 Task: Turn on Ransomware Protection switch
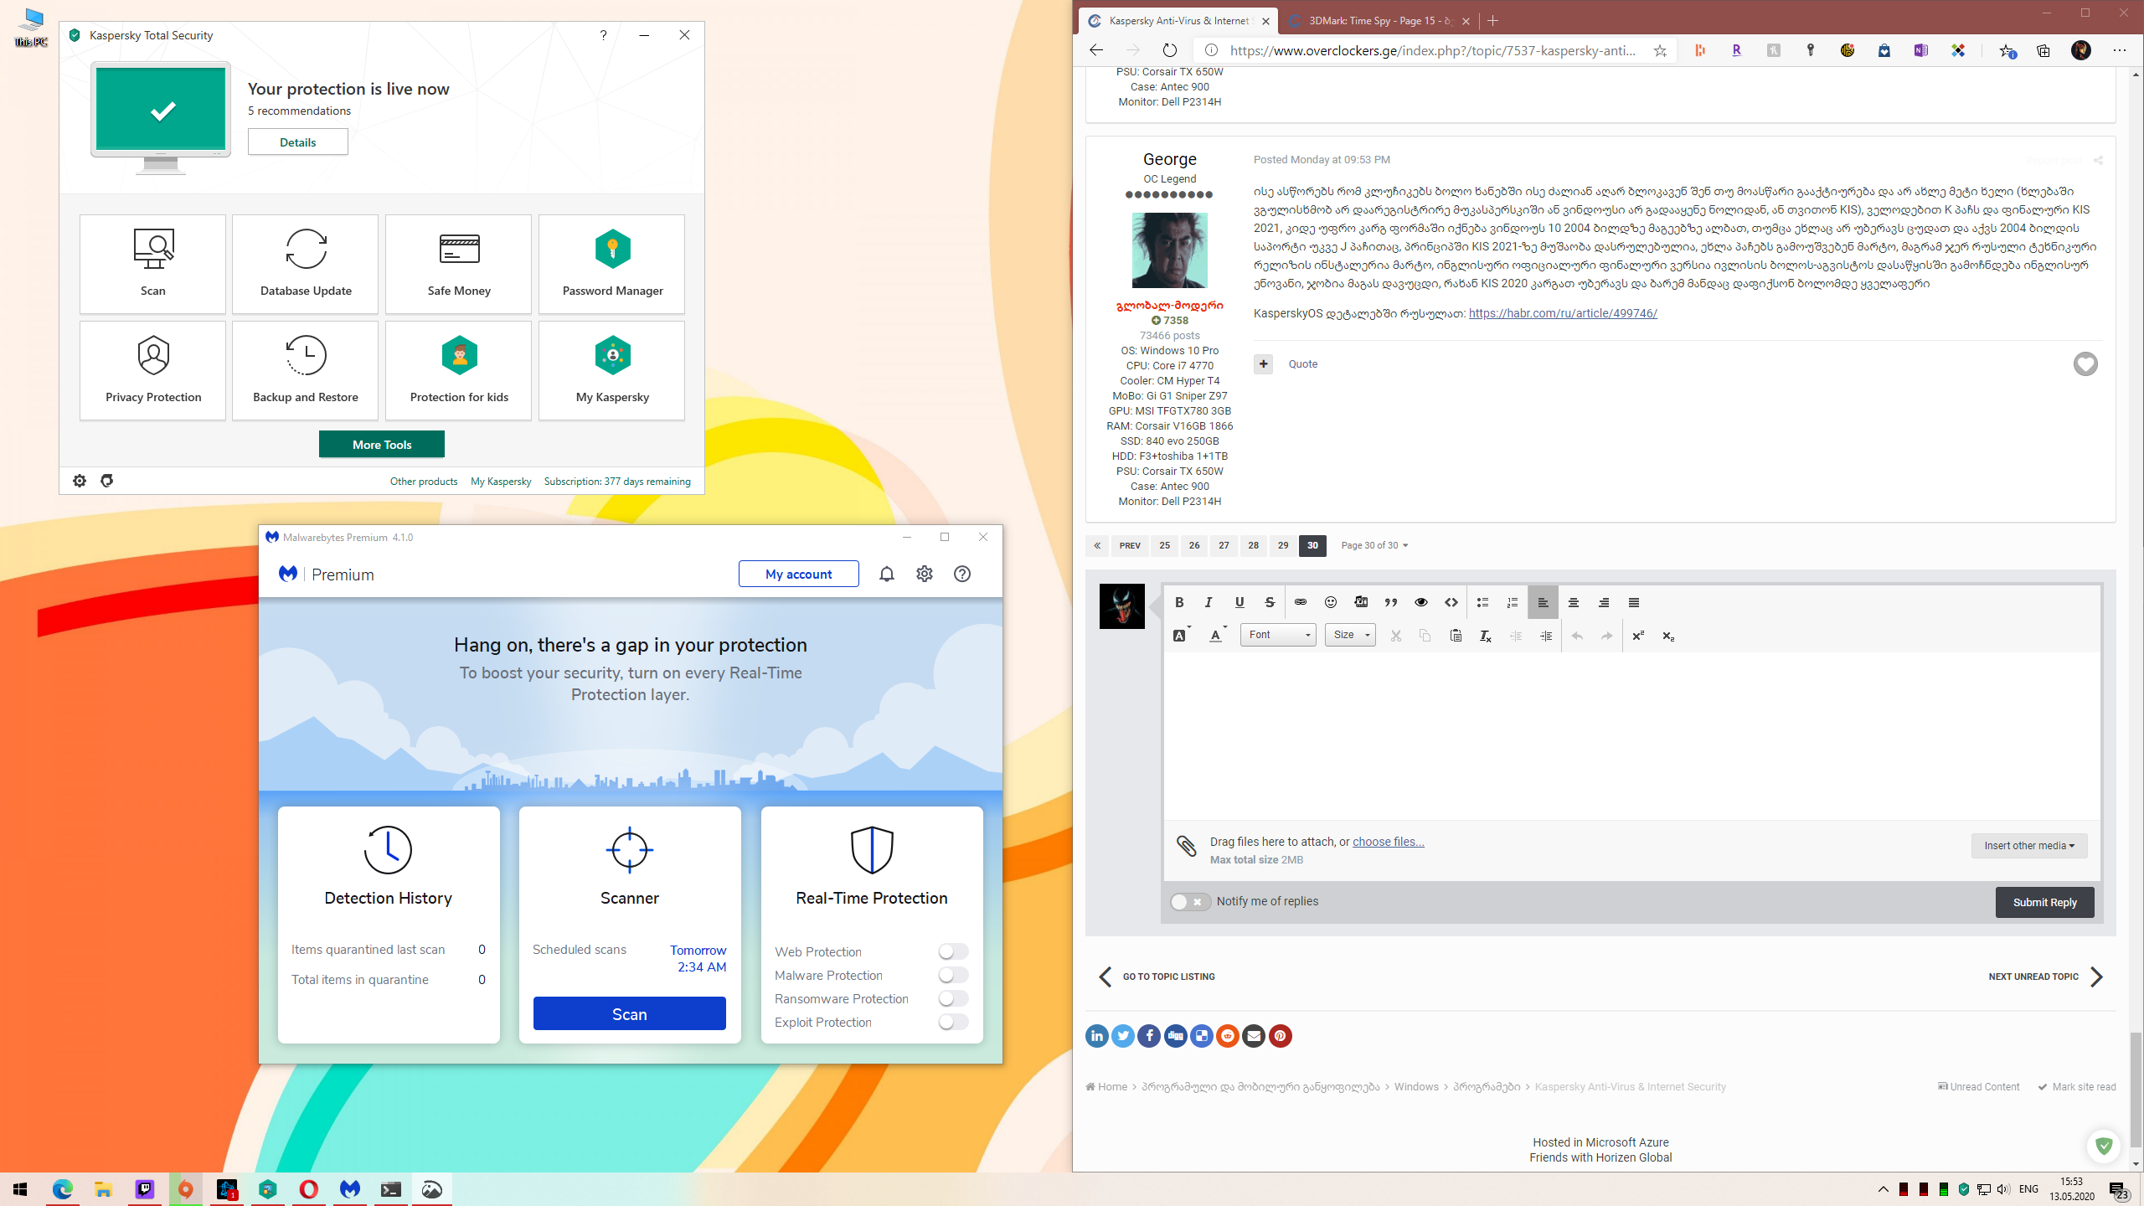coord(952,998)
